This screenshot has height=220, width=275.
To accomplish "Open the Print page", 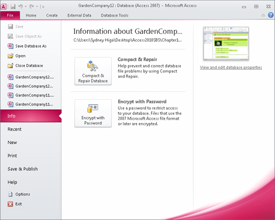I will coord(12,156).
